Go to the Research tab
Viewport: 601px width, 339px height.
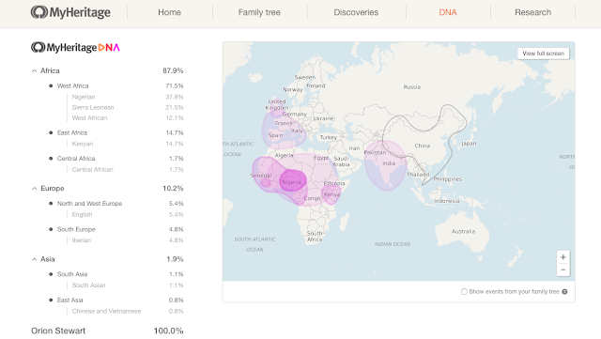[532, 12]
